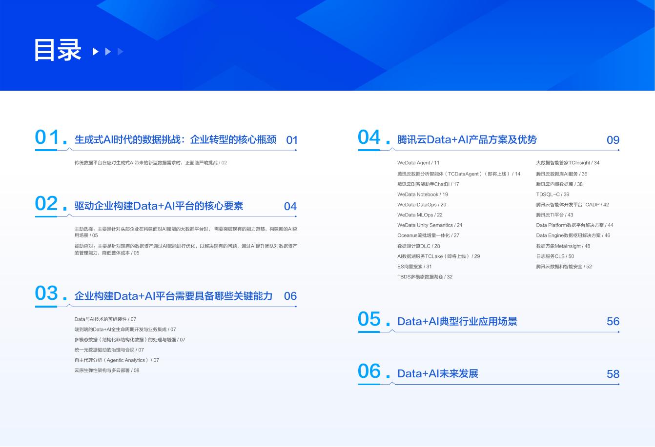Open section 驱动企业构建Data+AI平台的核心要素
The height and width of the screenshot is (447, 655).
[159, 206]
